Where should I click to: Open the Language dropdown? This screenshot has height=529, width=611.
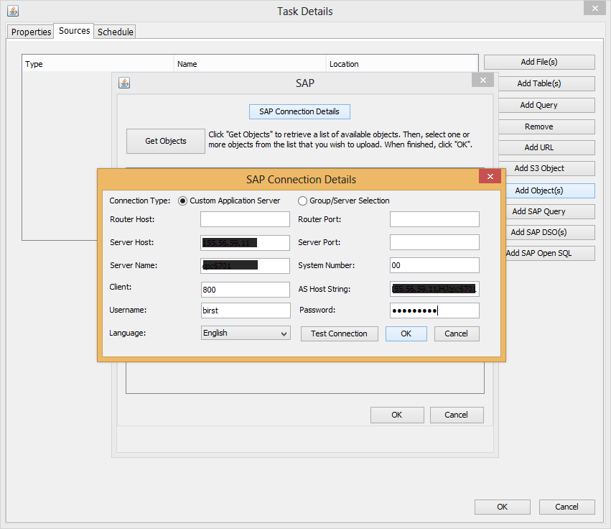coord(246,333)
